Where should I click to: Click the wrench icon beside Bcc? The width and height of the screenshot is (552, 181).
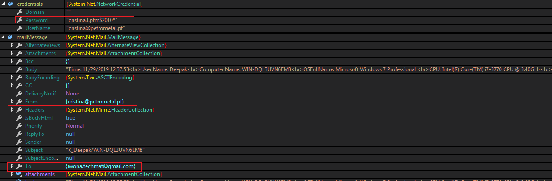point(19,61)
